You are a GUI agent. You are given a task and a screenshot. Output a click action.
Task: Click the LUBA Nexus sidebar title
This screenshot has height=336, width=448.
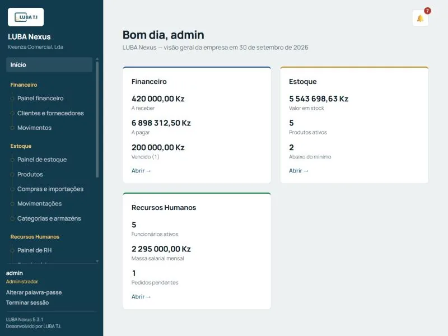29,37
